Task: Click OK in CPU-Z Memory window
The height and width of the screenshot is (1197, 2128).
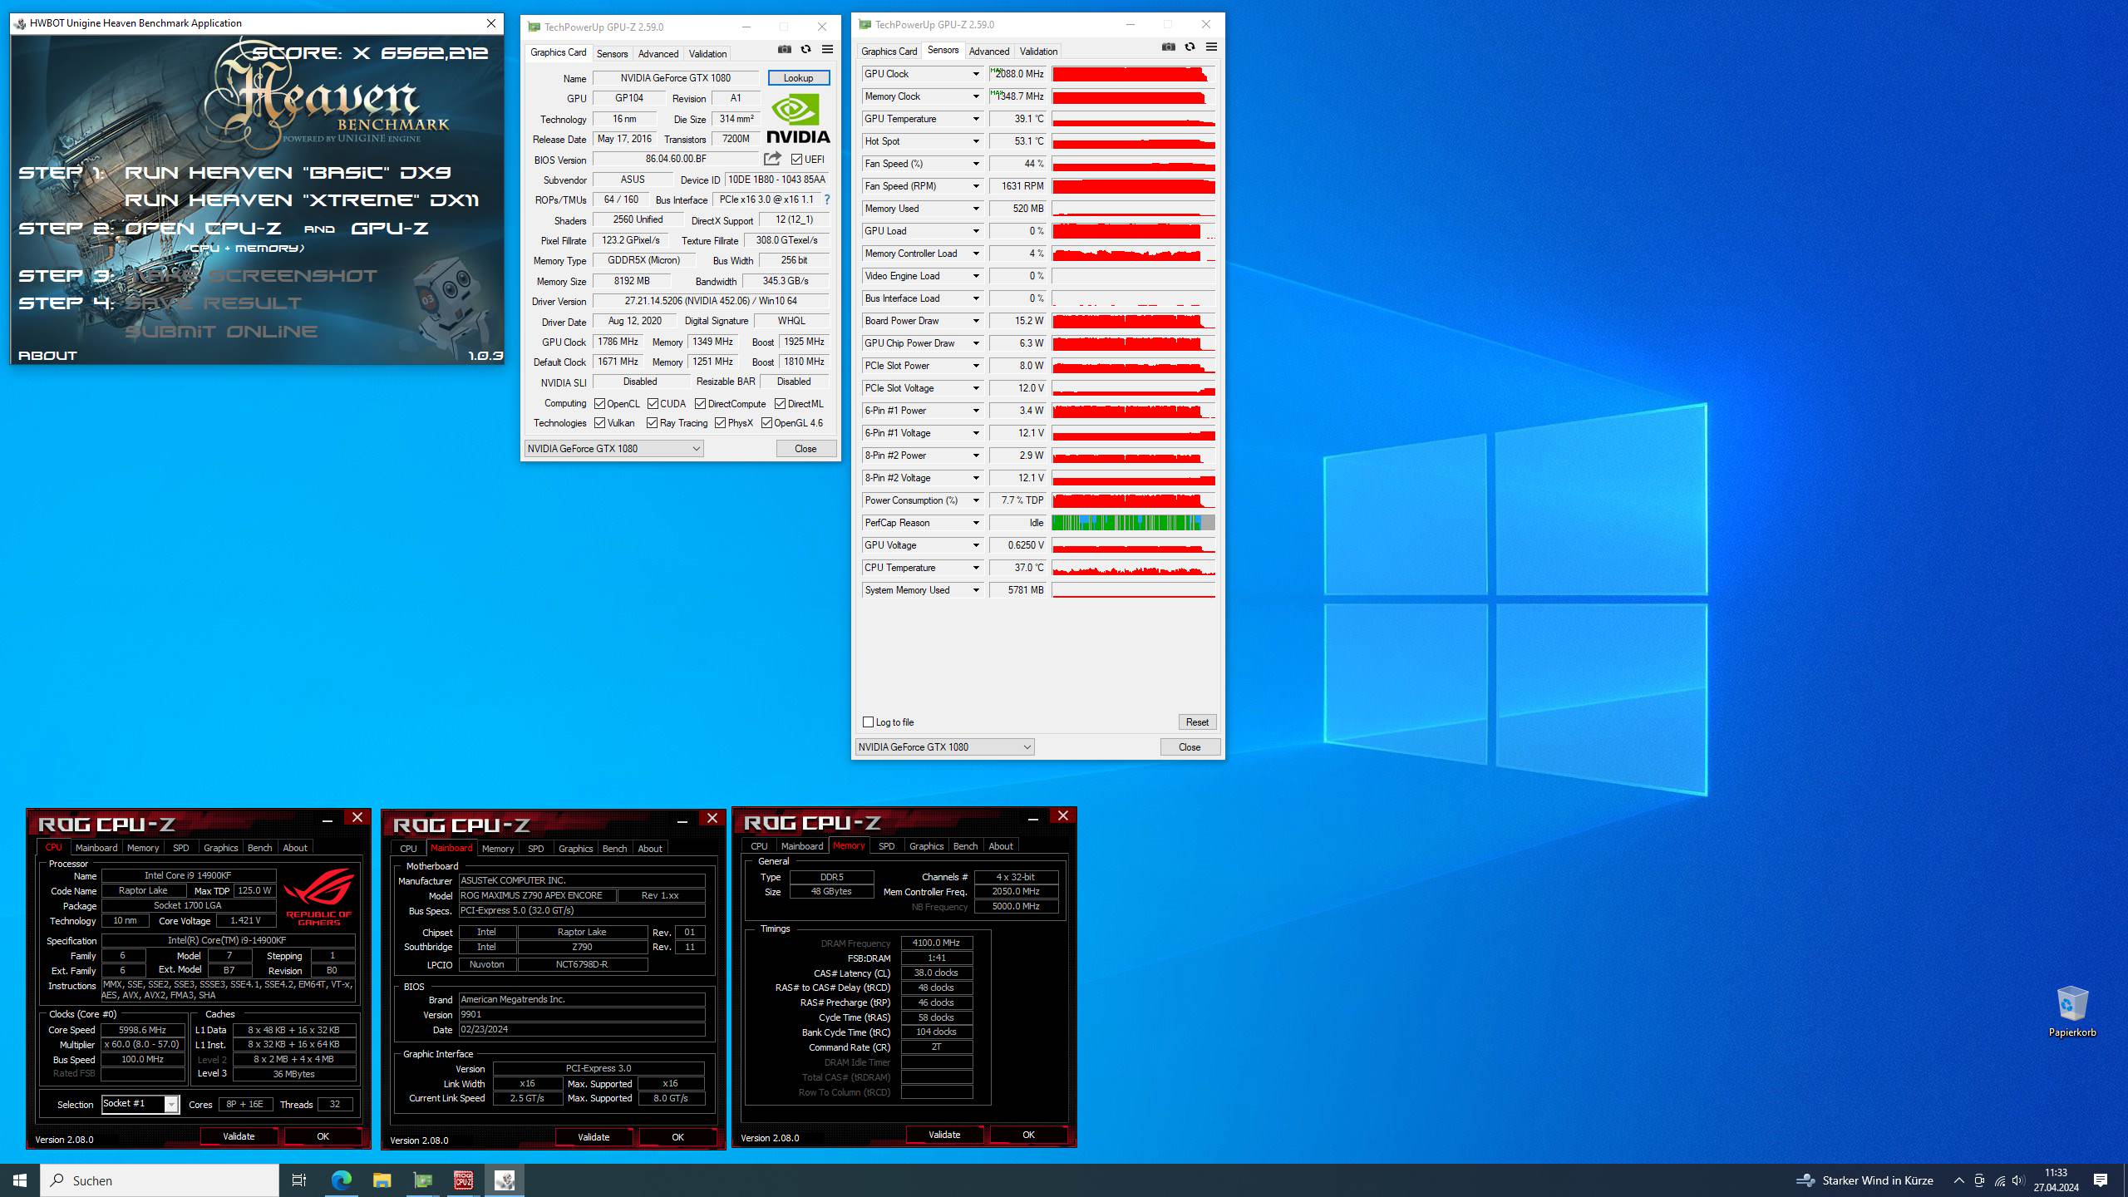Action: 1028,1135
